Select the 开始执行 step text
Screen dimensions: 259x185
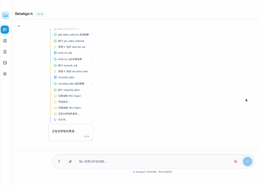(64, 102)
